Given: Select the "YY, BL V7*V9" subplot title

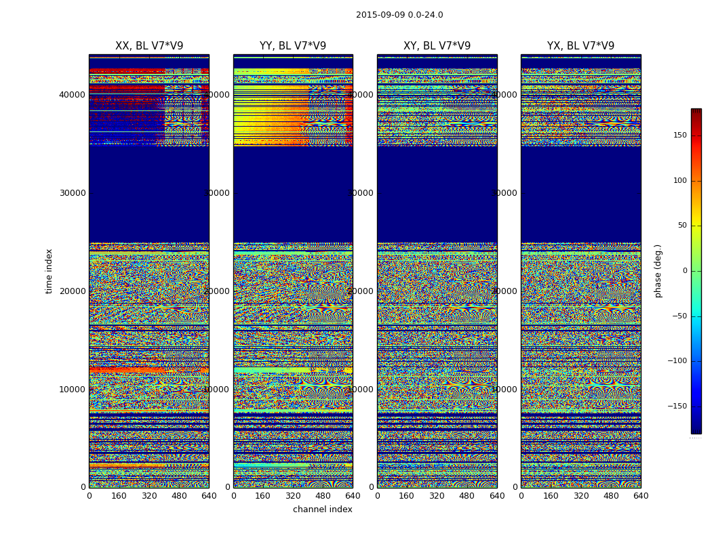Looking at the screenshot, I should (x=293, y=46).
